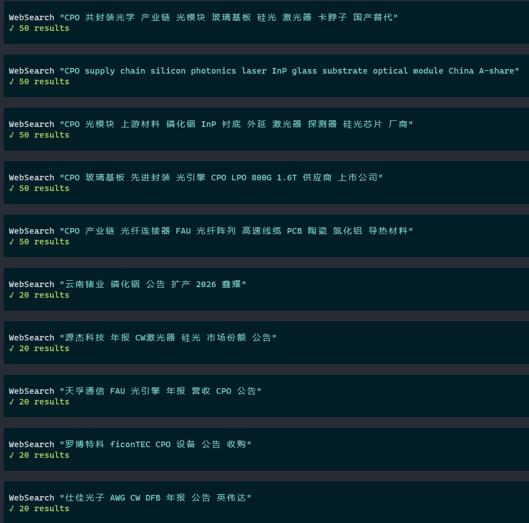
Task: Click the WebSearch query "CPO 玻璃基板 先进封装 光引擎 CPO LPO 800G 1.6T 供应商 上市公司"
Action: click(x=221, y=178)
